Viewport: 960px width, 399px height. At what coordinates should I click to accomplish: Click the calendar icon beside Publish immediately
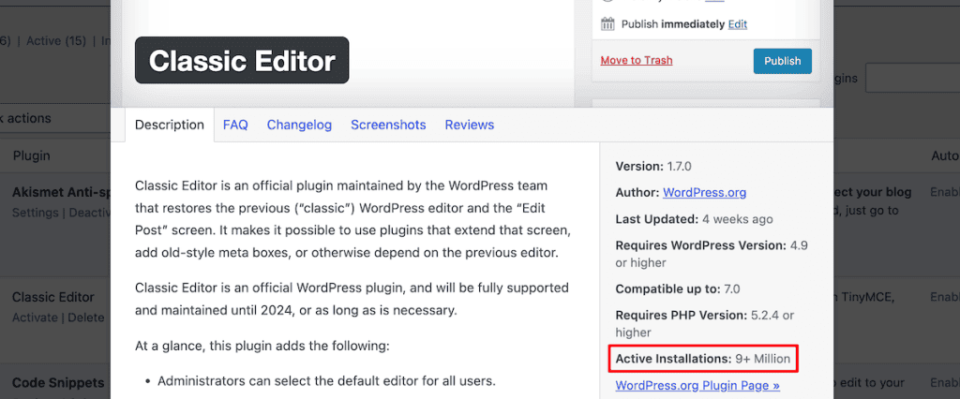coord(607,24)
